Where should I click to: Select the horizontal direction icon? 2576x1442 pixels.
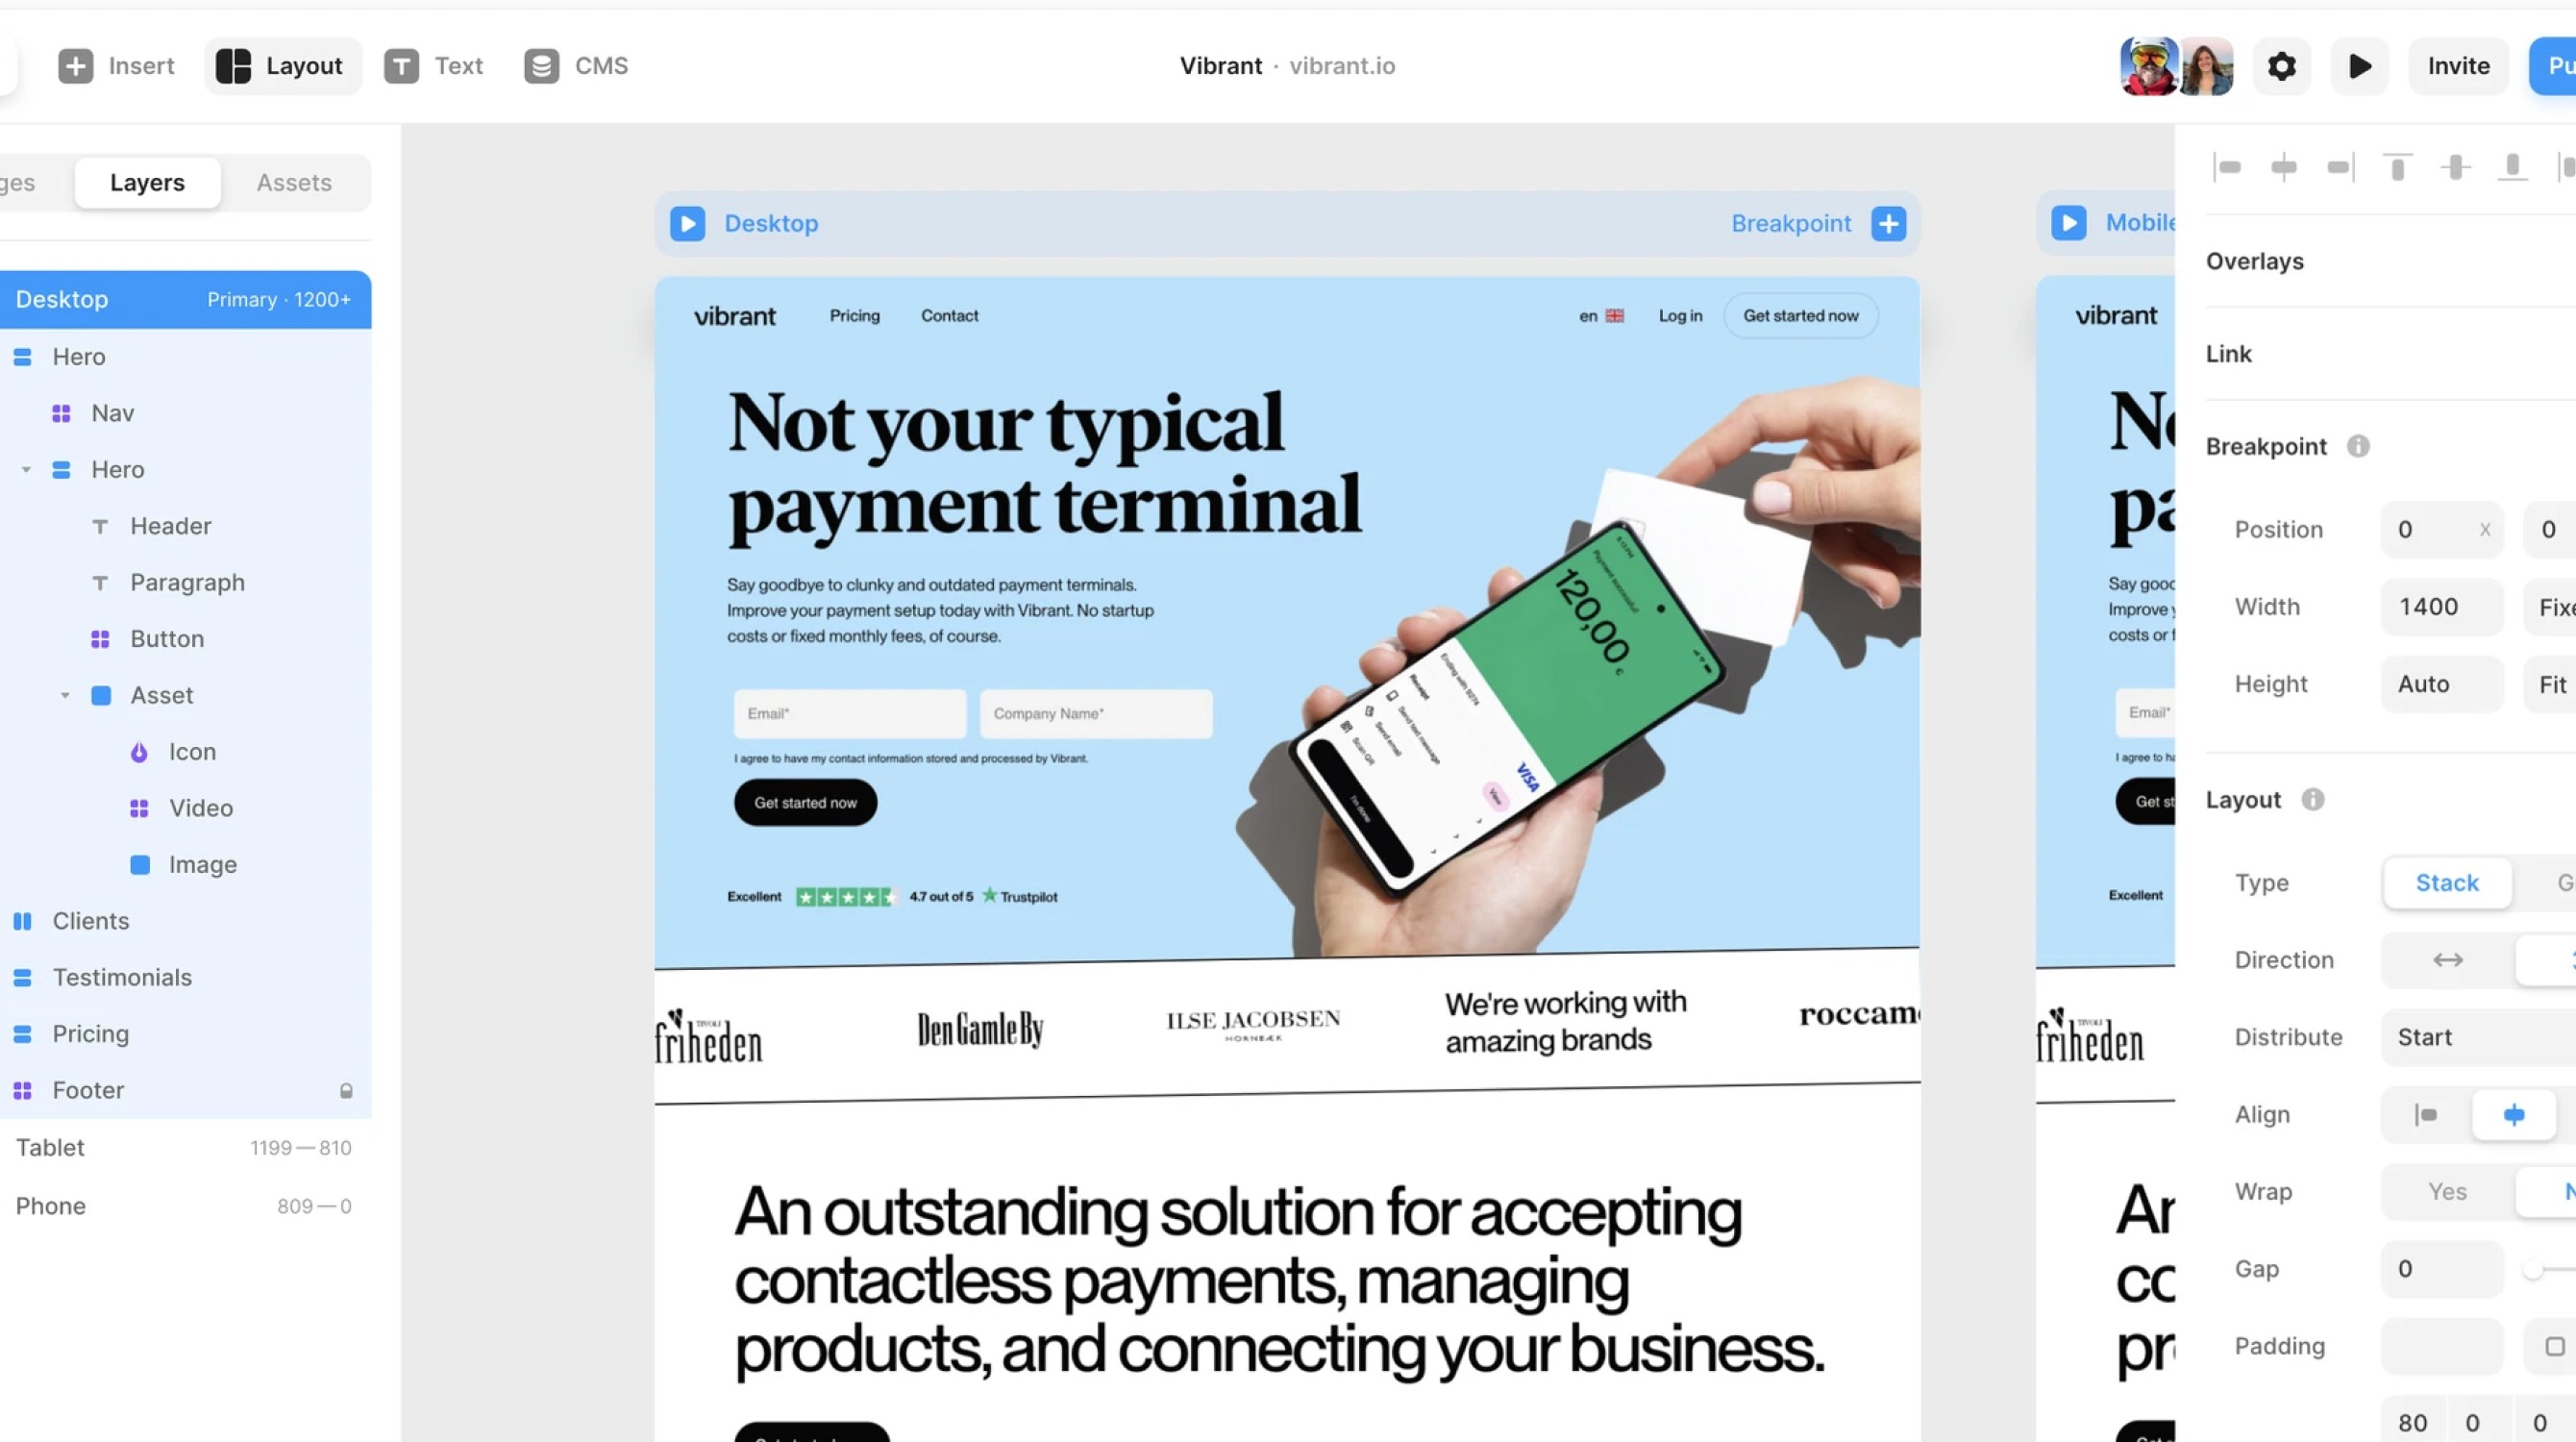click(x=2447, y=959)
